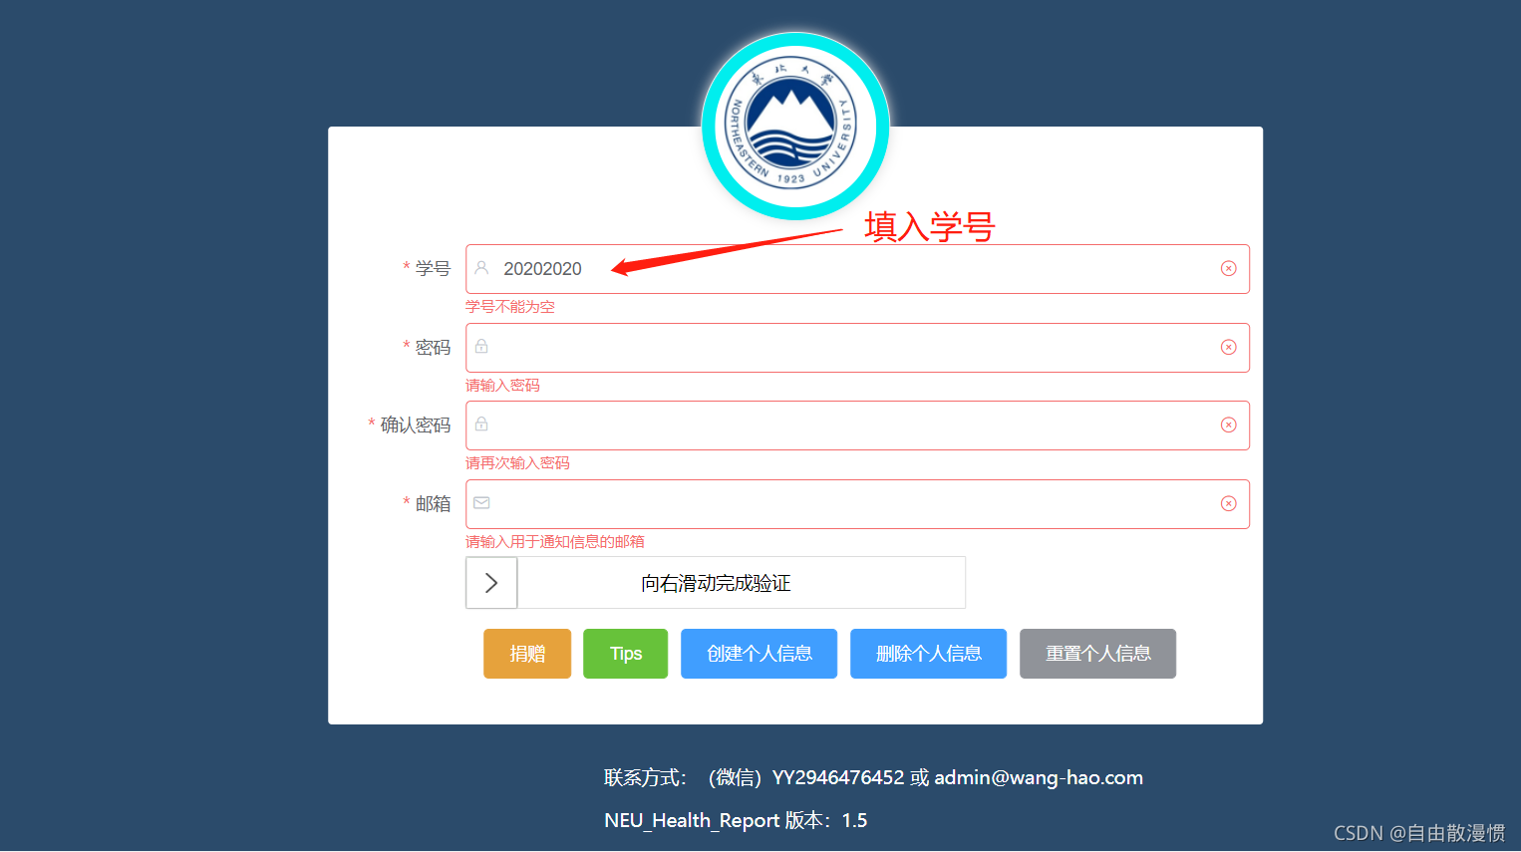This screenshot has height=852, width=1521.
Task: Focus the 确认密码 input field
Action: click(857, 426)
